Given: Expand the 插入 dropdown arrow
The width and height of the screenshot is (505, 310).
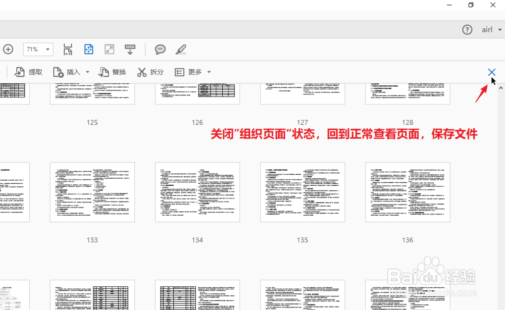Looking at the screenshot, I should tap(87, 72).
